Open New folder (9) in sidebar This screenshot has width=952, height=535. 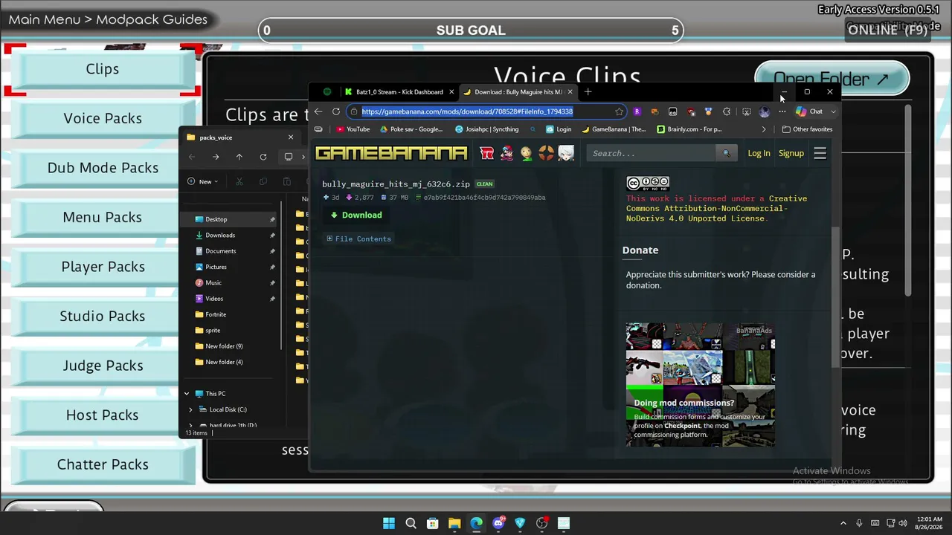click(229, 346)
